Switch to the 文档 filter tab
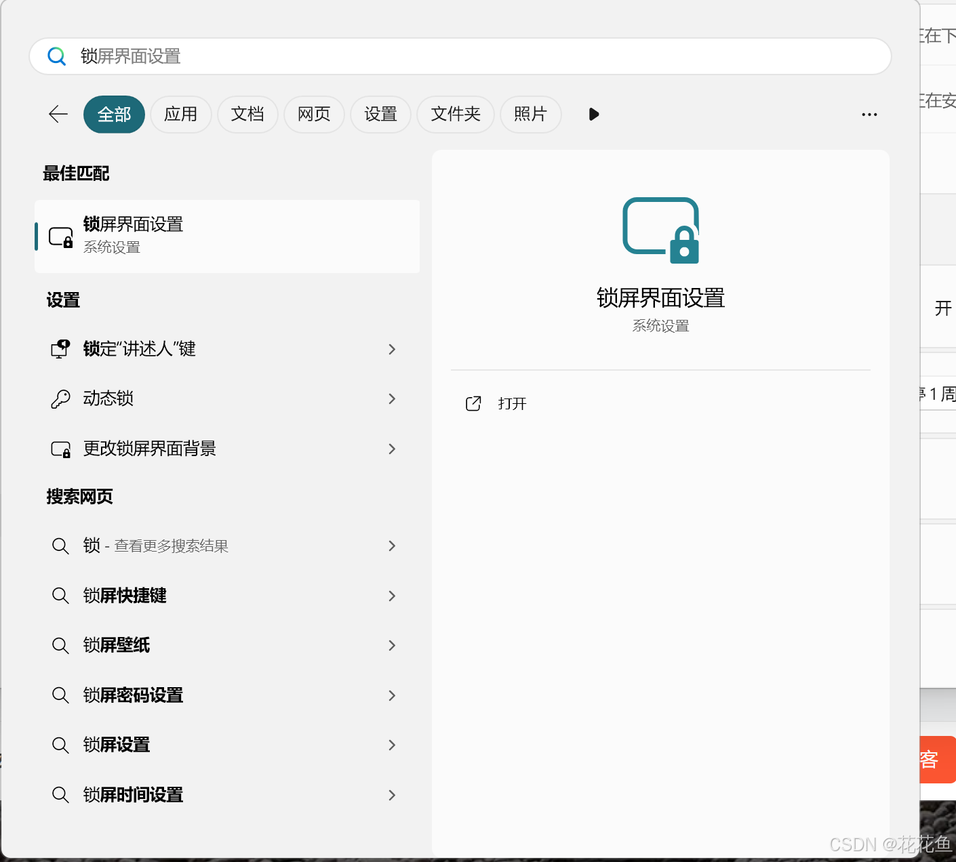This screenshot has height=862, width=956. (247, 114)
